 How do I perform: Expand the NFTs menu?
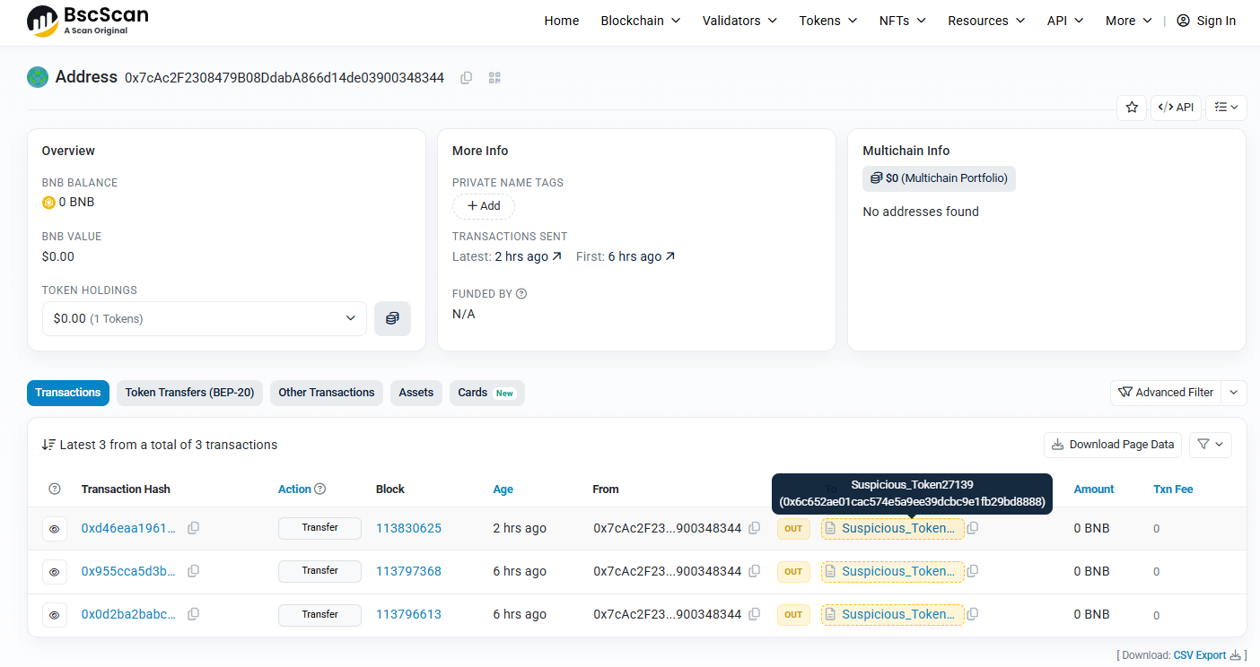coord(903,21)
